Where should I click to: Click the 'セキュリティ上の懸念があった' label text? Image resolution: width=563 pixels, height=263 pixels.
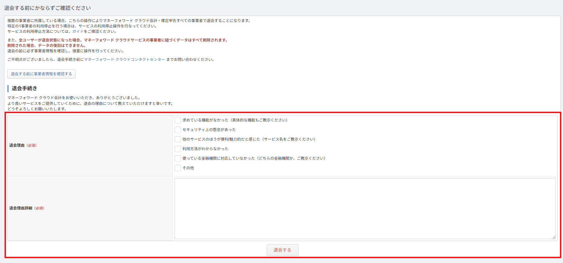click(x=209, y=130)
